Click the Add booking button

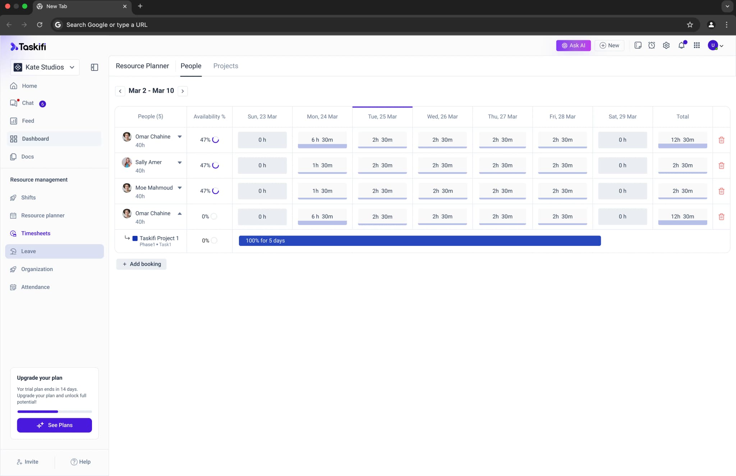pyautogui.click(x=142, y=264)
